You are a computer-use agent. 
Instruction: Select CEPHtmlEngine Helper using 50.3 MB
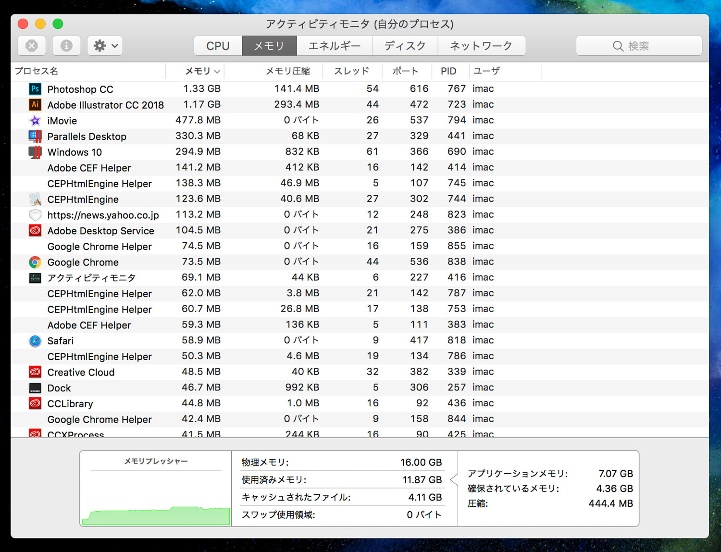(99, 357)
